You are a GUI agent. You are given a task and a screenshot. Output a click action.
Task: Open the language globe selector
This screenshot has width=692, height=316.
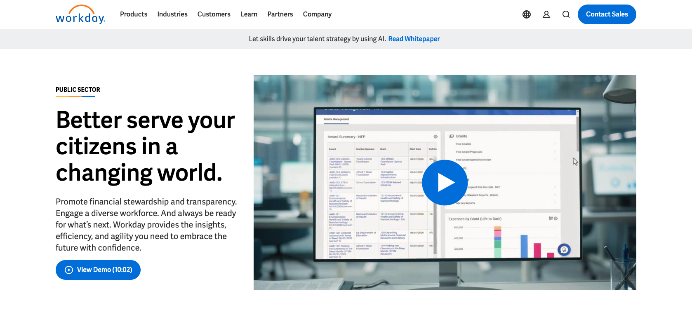click(527, 14)
